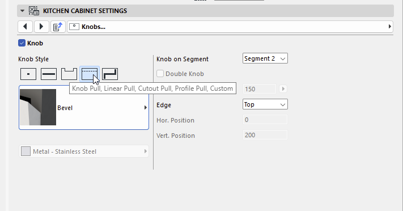Open the Edge dropdown showing Top
The height and width of the screenshot is (211, 403).
pos(265,104)
